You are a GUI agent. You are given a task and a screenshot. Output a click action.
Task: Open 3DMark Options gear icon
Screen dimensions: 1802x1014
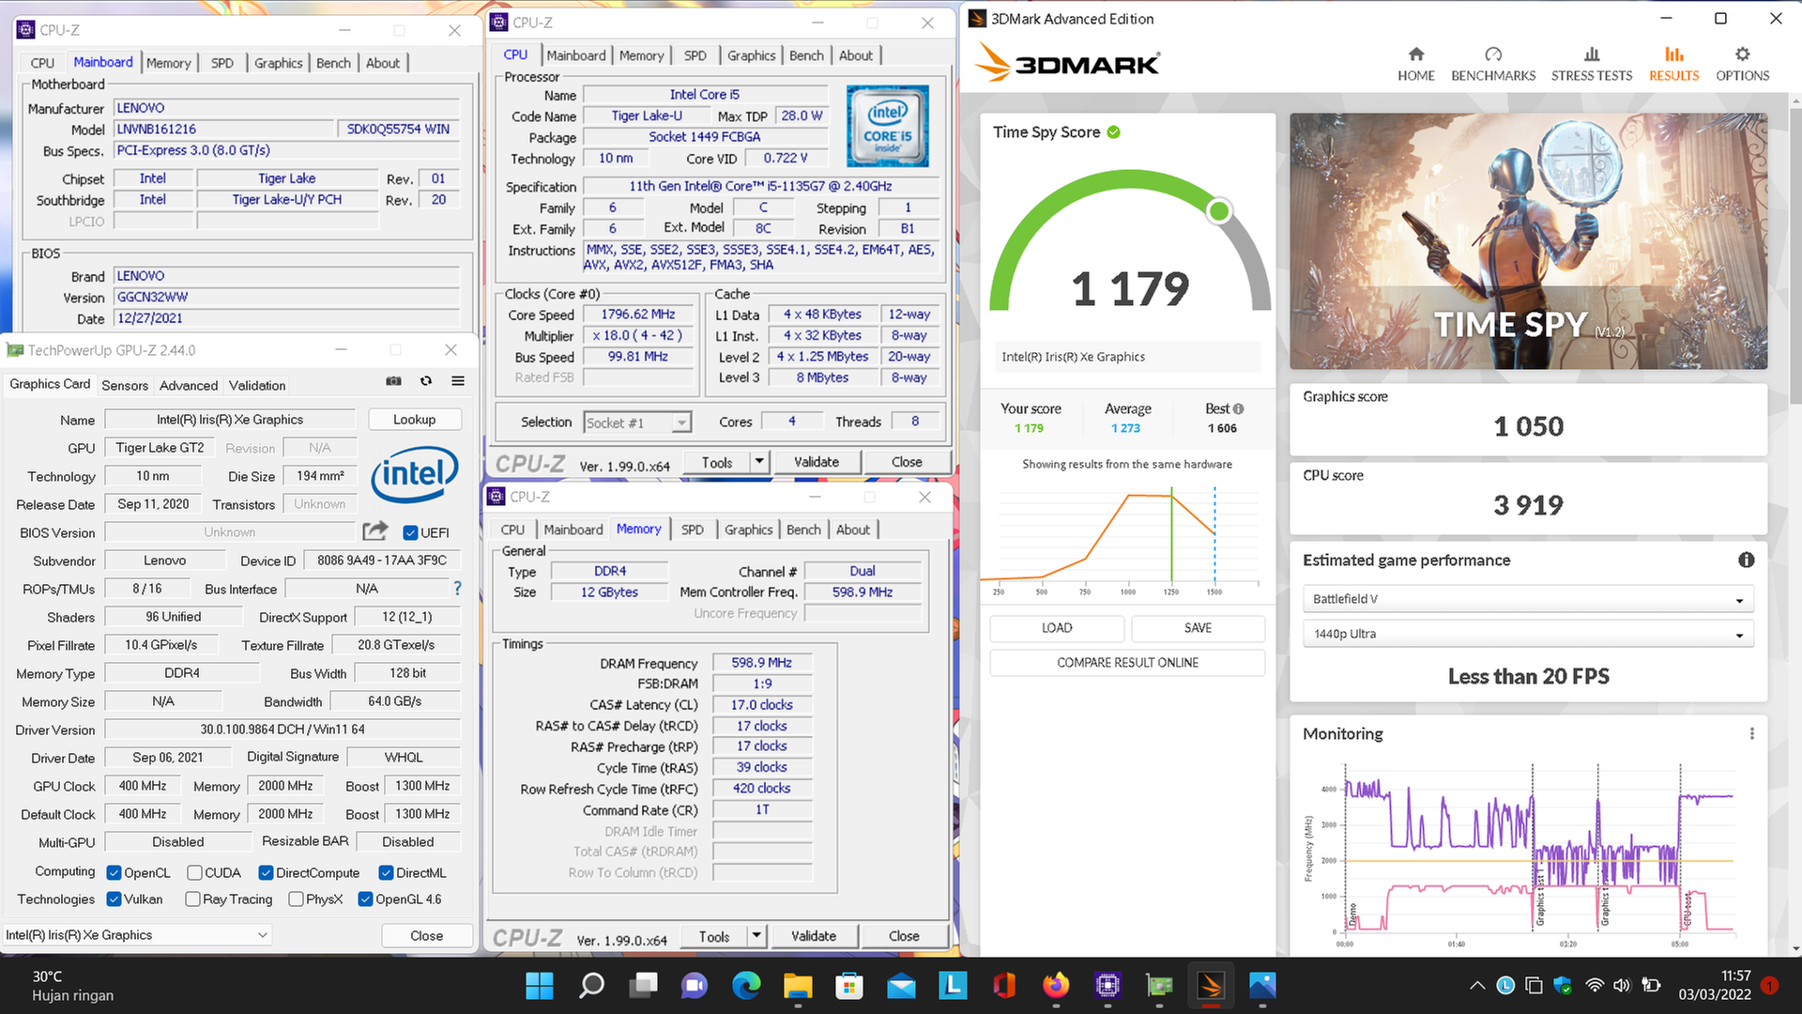1743,54
